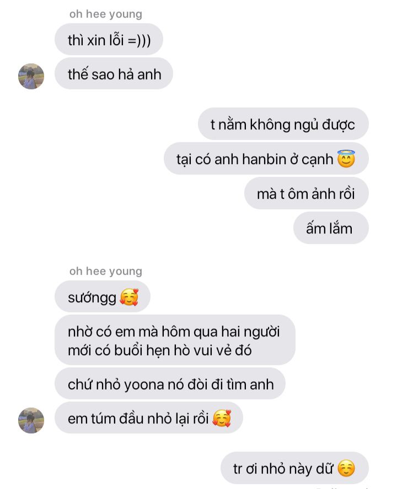The width and height of the screenshot is (397, 489).
Task: Tap the 't nằm không ngủ được' bubble
Action: click(x=283, y=124)
